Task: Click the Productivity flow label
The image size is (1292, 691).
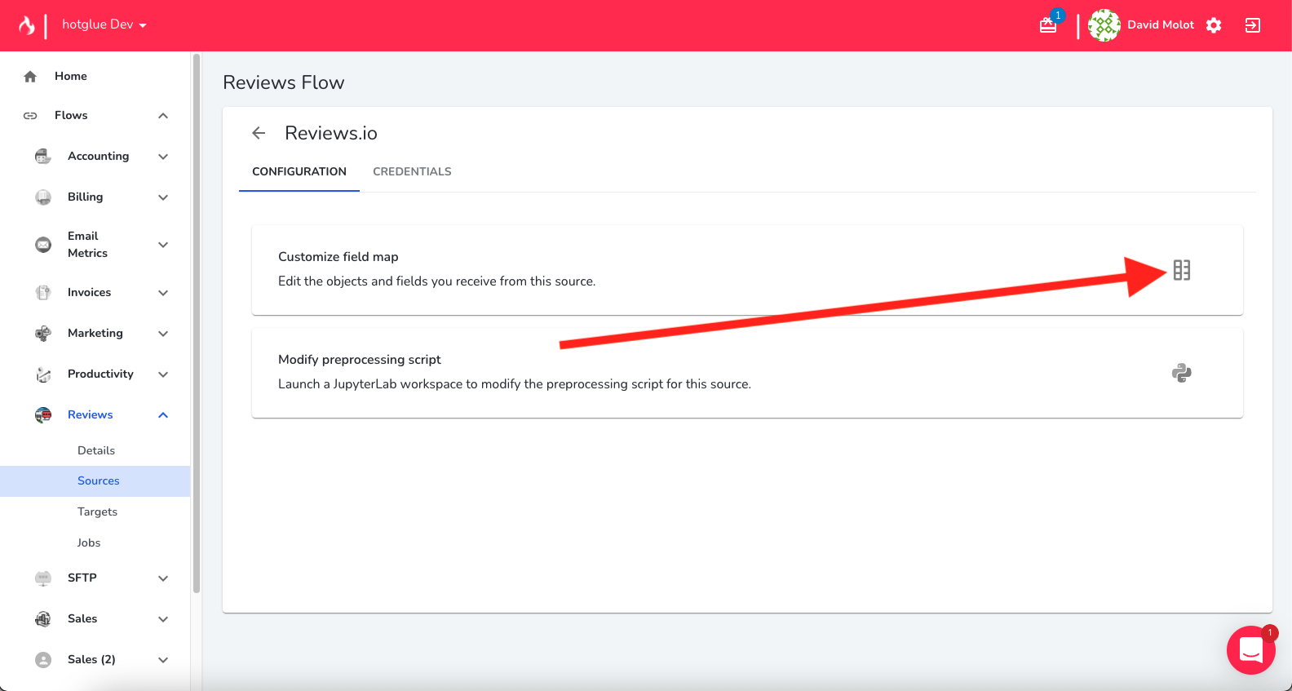Action: click(100, 374)
